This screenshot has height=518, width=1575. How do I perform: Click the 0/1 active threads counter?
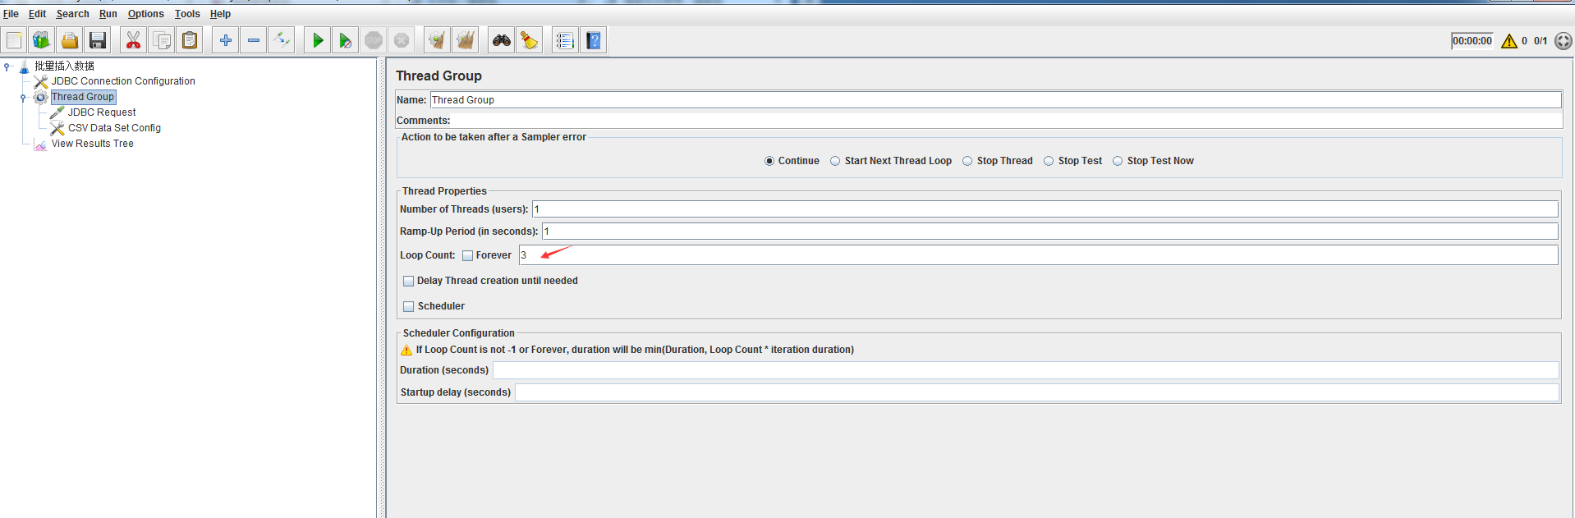pos(1541,41)
